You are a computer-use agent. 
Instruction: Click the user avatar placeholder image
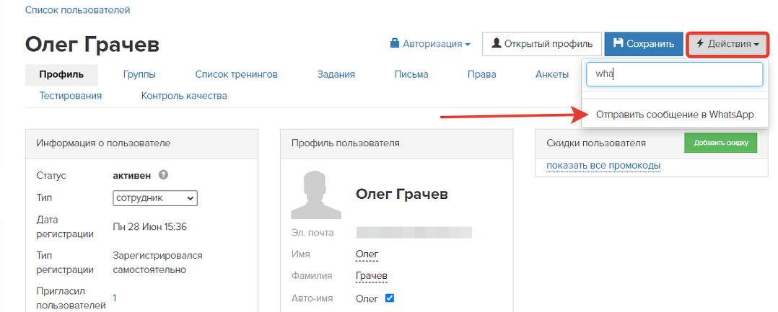(x=315, y=195)
